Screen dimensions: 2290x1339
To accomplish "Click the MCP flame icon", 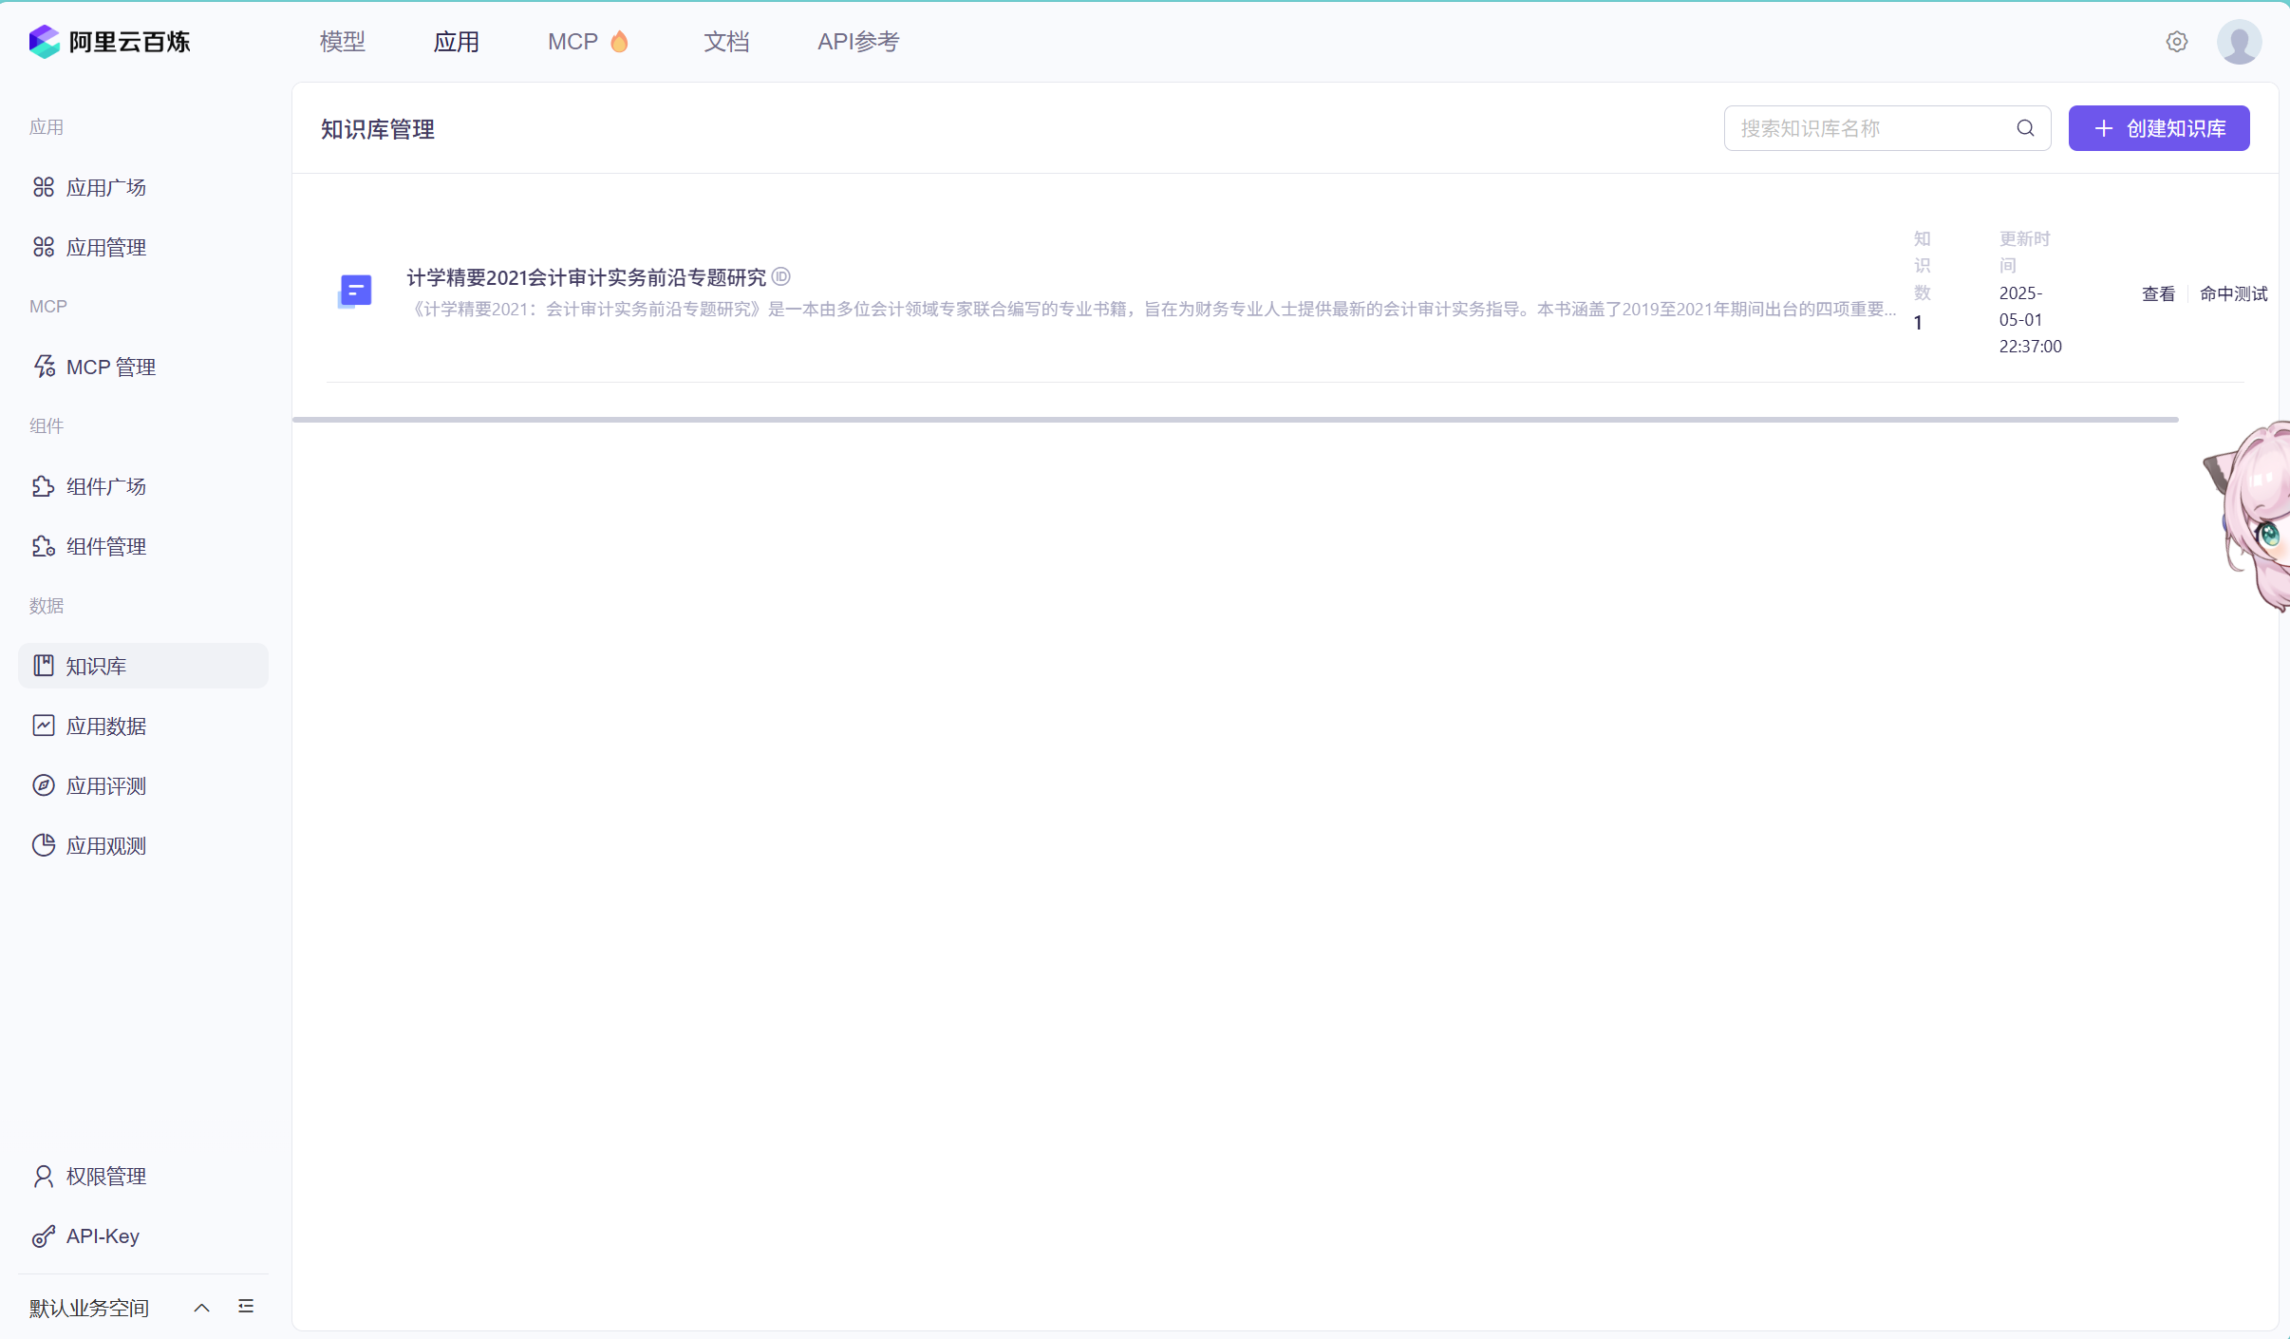I will pyautogui.click(x=620, y=42).
